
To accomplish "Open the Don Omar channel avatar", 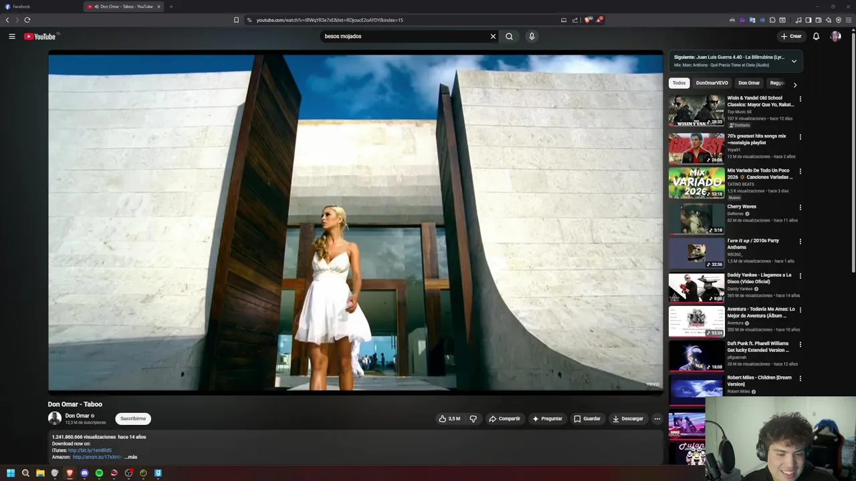I will (55, 419).
